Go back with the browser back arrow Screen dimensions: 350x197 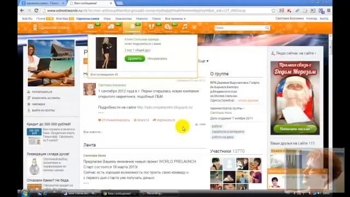(22, 10)
